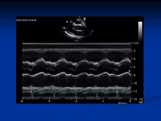Click the depth scale value 8

coord(135,75)
